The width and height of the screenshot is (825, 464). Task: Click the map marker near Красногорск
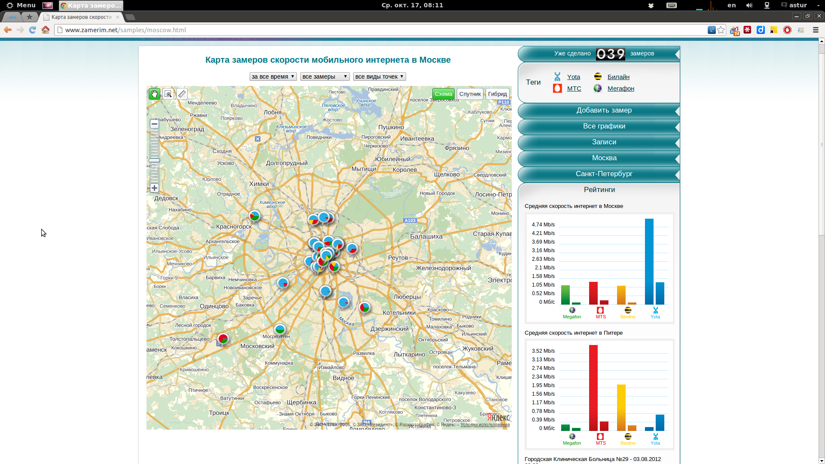pos(254,216)
